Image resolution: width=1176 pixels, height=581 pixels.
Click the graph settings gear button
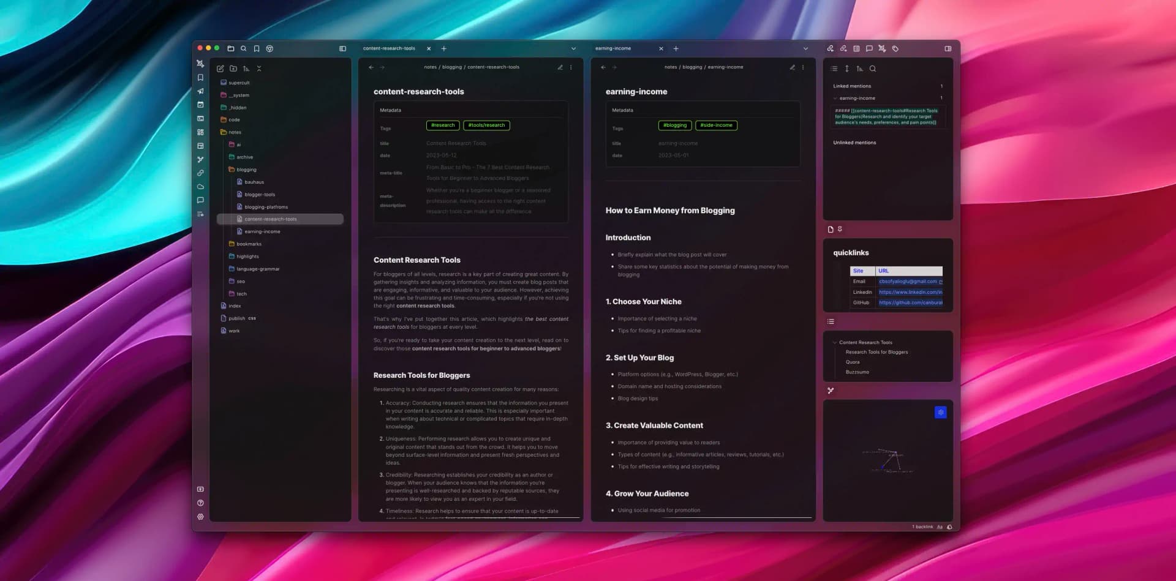[x=940, y=413]
